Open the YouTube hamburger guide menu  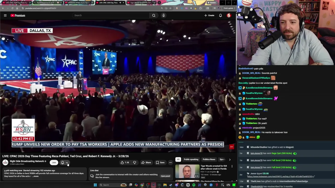(x=5, y=15)
